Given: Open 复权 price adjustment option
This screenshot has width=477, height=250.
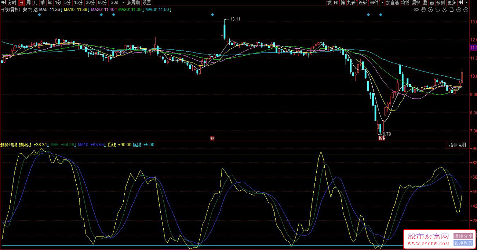Looking at the screenshot, I should 416,3.
